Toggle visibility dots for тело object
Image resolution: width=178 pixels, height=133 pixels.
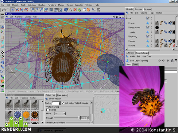click(151, 23)
